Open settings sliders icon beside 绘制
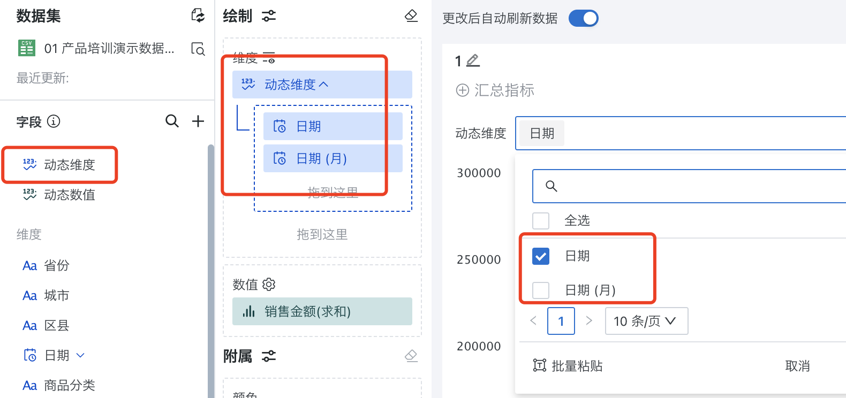 [x=269, y=16]
